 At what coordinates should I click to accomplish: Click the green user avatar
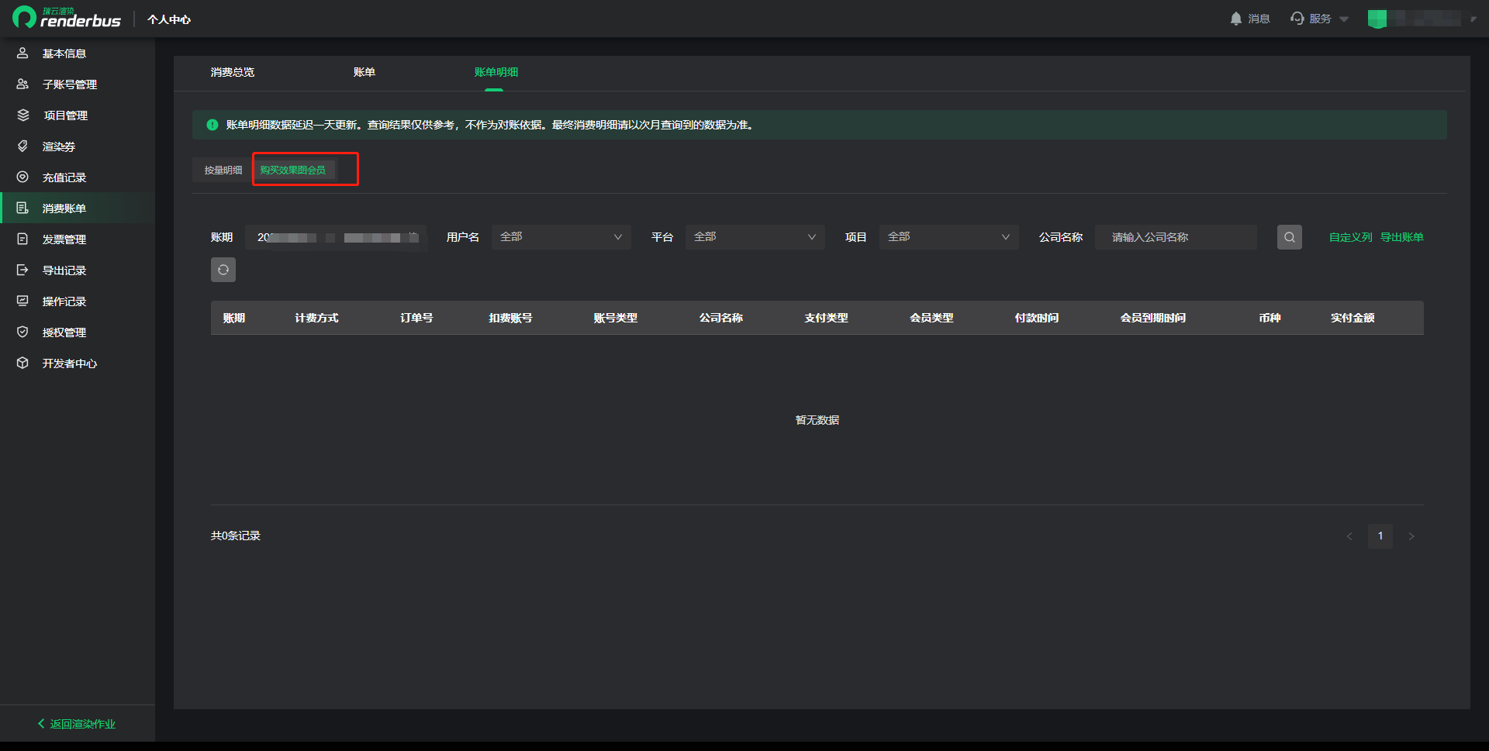(1377, 19)
